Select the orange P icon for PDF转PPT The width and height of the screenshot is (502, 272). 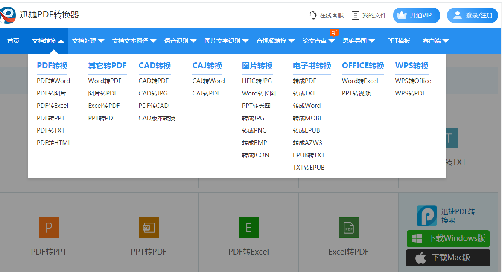click(49, 228)
